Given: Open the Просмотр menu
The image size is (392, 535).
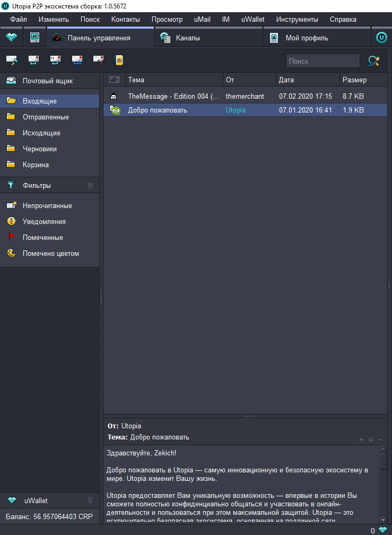Looking at the screenshot, I should coord(167,20).
